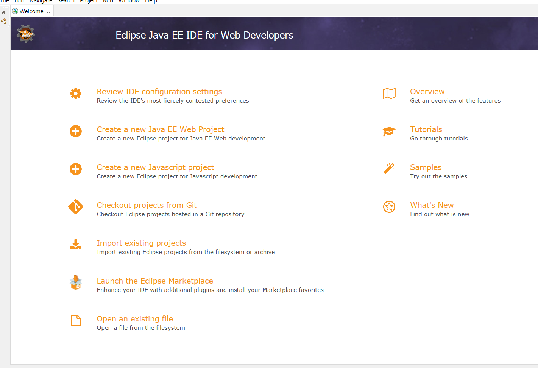The height and width of the screenshot is (368, 538).
Task: Open the Edit menu
Action: coord(19,1)
